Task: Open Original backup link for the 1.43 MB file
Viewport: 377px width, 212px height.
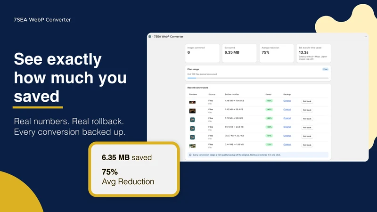Action: [x=287, y=109]
